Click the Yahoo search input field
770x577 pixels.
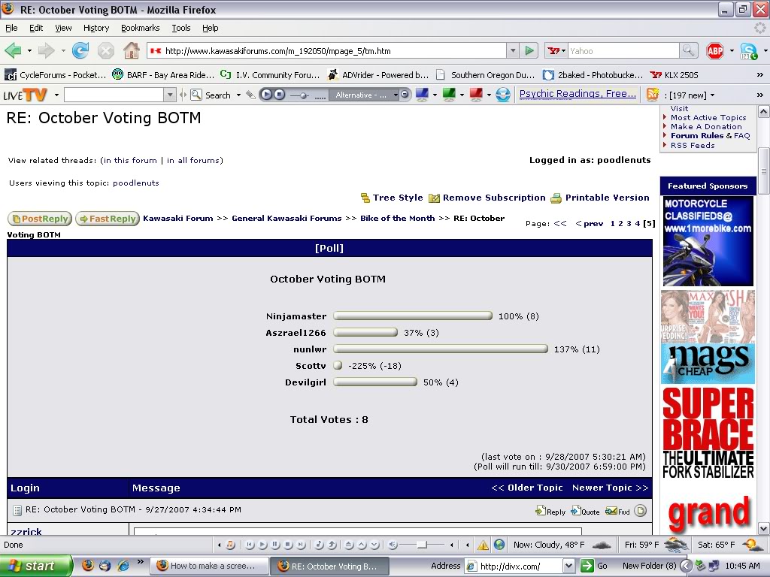[623, 51]
